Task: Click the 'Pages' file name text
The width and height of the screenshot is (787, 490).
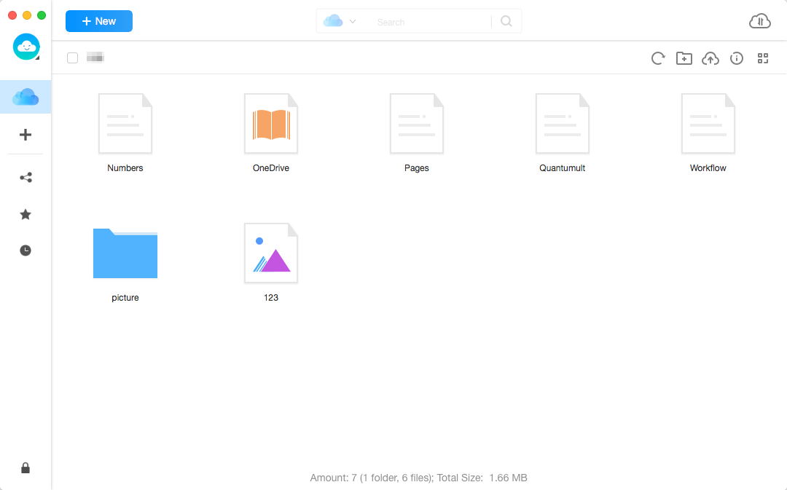Action: point(417,168)
